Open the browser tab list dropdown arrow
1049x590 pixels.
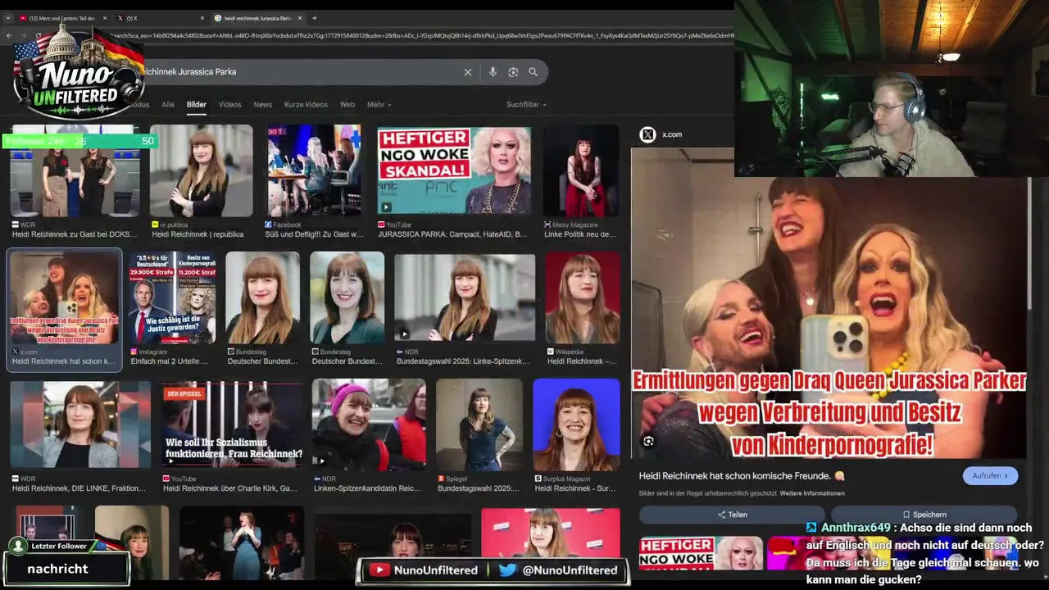tap(10, 18)
